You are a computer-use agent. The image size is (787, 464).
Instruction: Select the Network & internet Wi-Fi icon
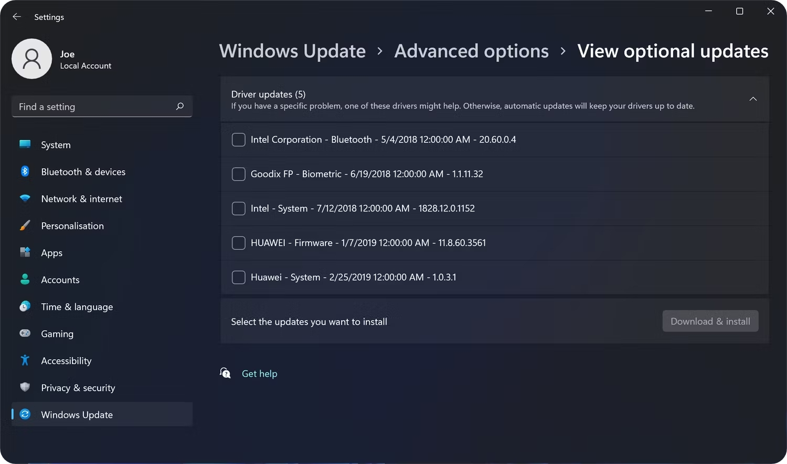coord(25,198)
